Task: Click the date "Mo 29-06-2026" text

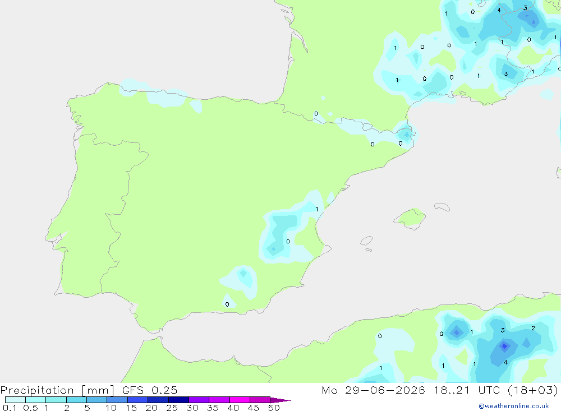Action: [x=373, y=390]
